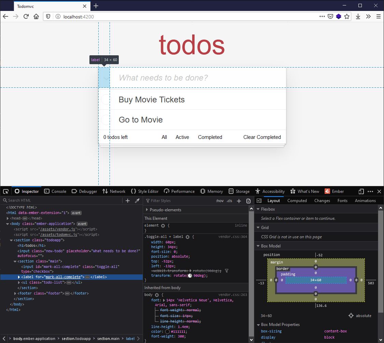The image size is (384, 343).
Task: Expand the footer element in the markup view
Action: pos(15,293)
